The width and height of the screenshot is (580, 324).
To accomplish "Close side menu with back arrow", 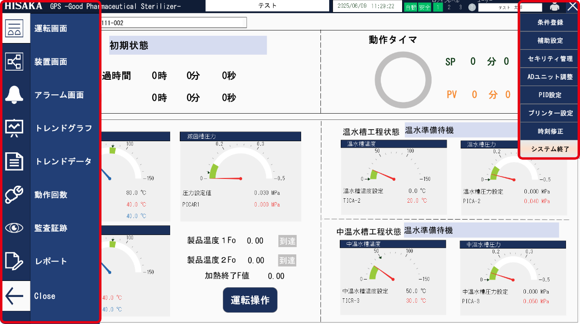I will (15, 296).
